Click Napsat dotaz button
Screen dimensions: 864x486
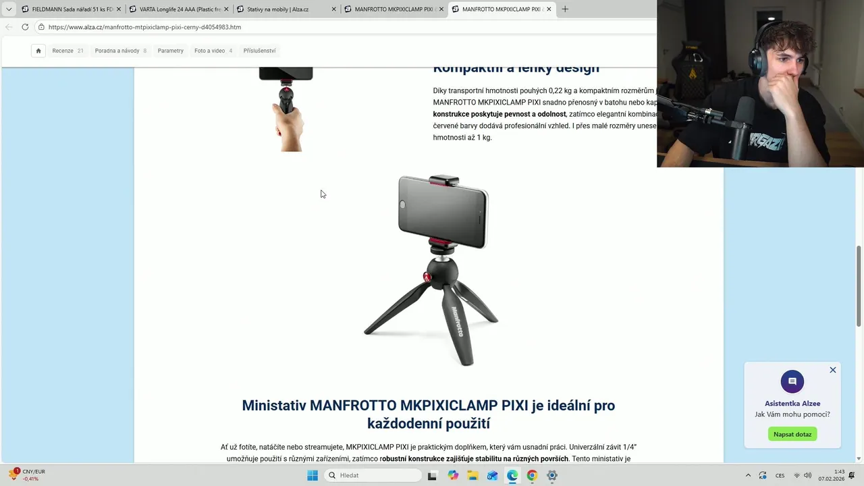(x=792, y=434)
